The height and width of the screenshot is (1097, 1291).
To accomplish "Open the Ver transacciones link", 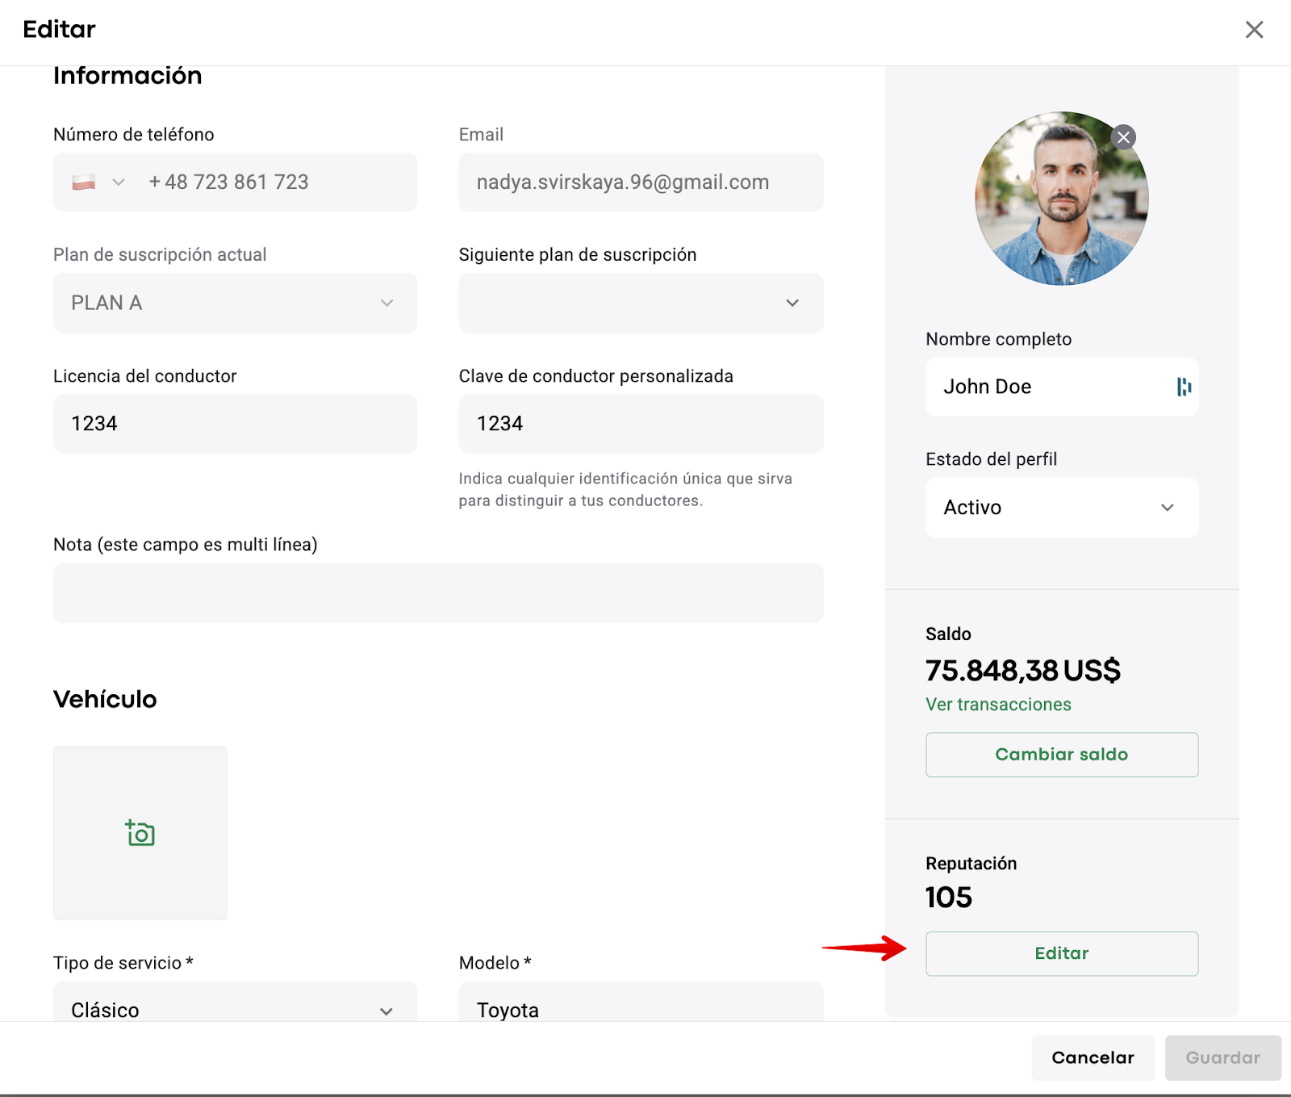I will (x=998, y=705).
